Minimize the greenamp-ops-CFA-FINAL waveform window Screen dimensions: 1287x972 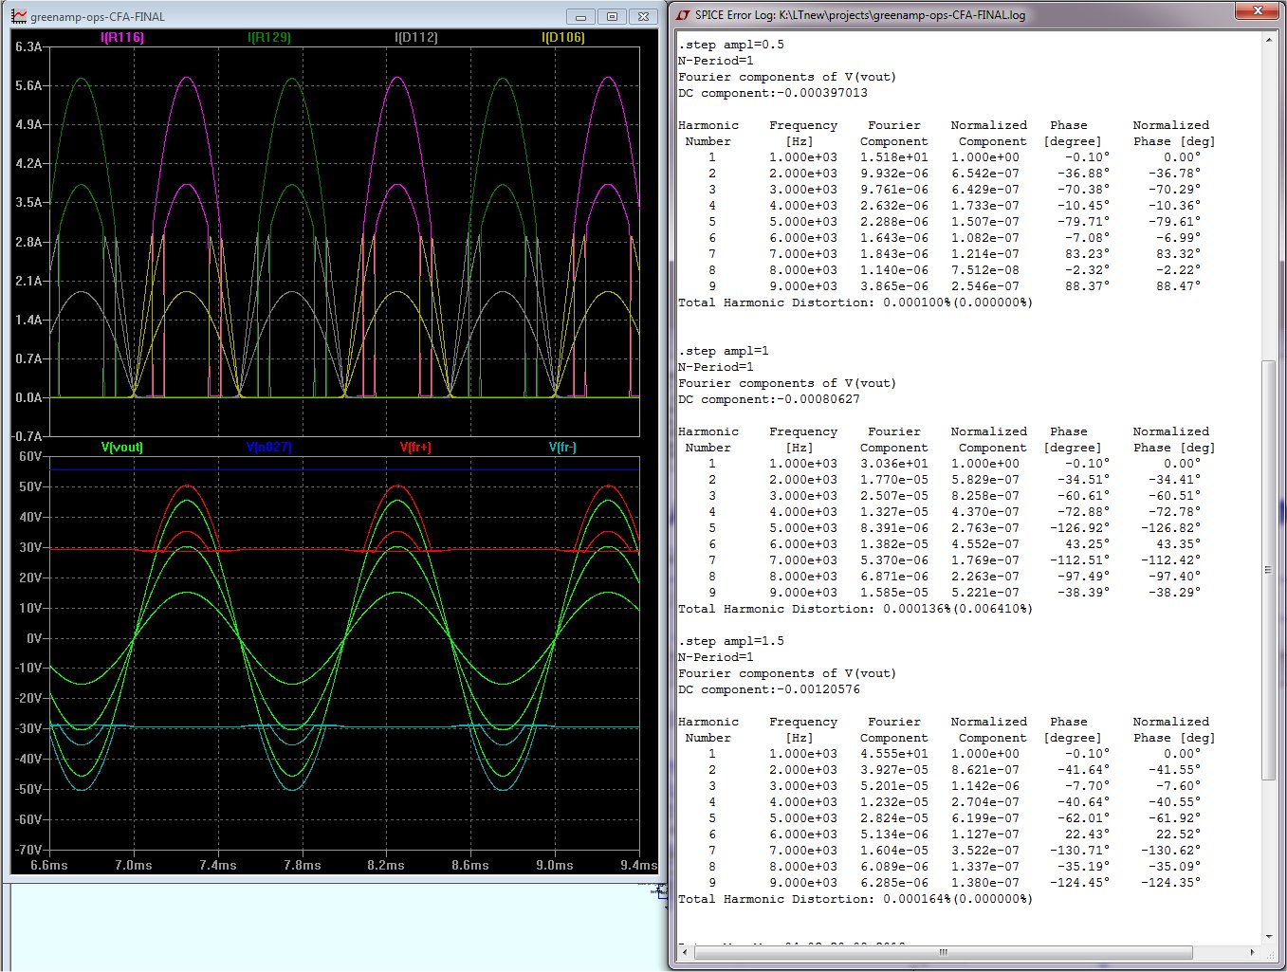[x=580, y=17]
